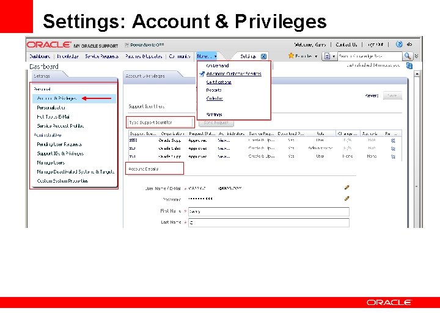Click the Role column header
Screen dimensions: 440x330
(320, 134)
